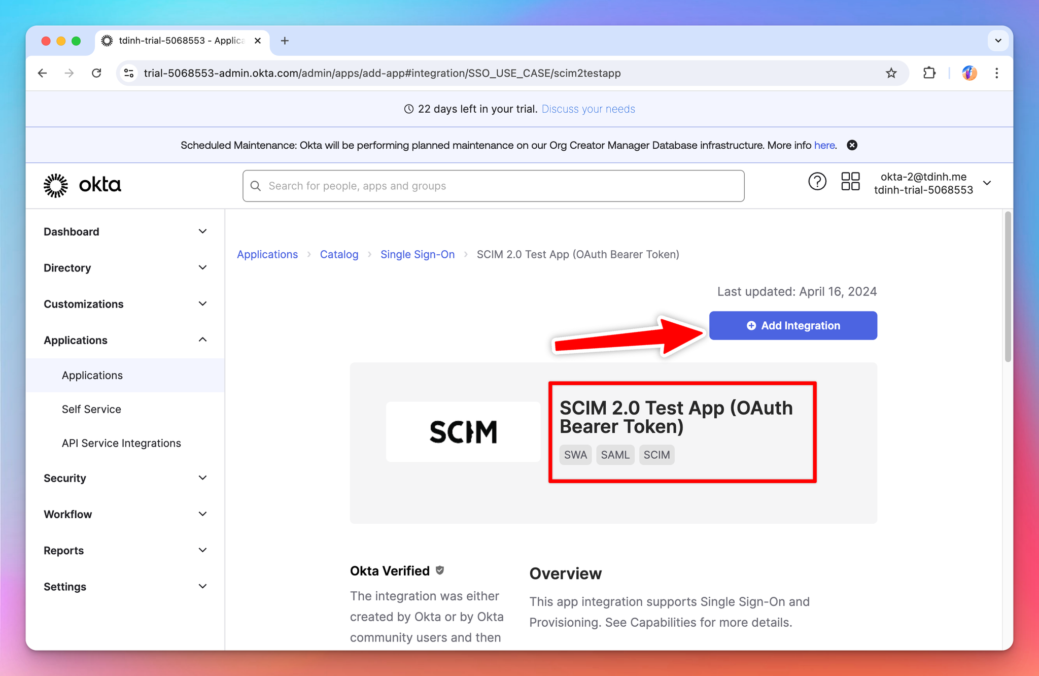The width and height of the screenshot is (1039, 676).
Task: Reload the current page
Action: point(96,73)
